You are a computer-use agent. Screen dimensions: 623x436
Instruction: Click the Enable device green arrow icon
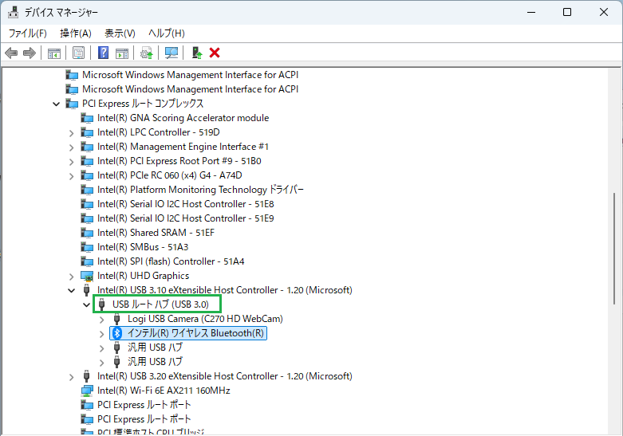pyautogui.click(x=197, y=53)
